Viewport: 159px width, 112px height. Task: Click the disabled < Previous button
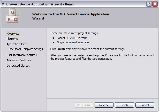tap(84, 105)
